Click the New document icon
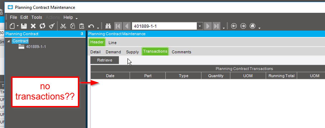 pos(12,26)
